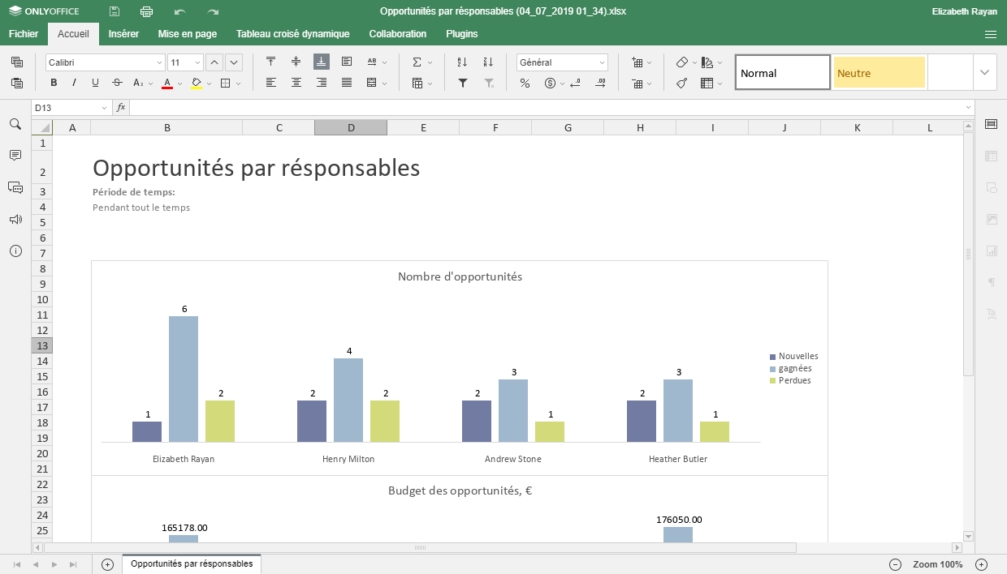Click the percent style icon
The image size is (1007, 574).
[x=525, y=83]
